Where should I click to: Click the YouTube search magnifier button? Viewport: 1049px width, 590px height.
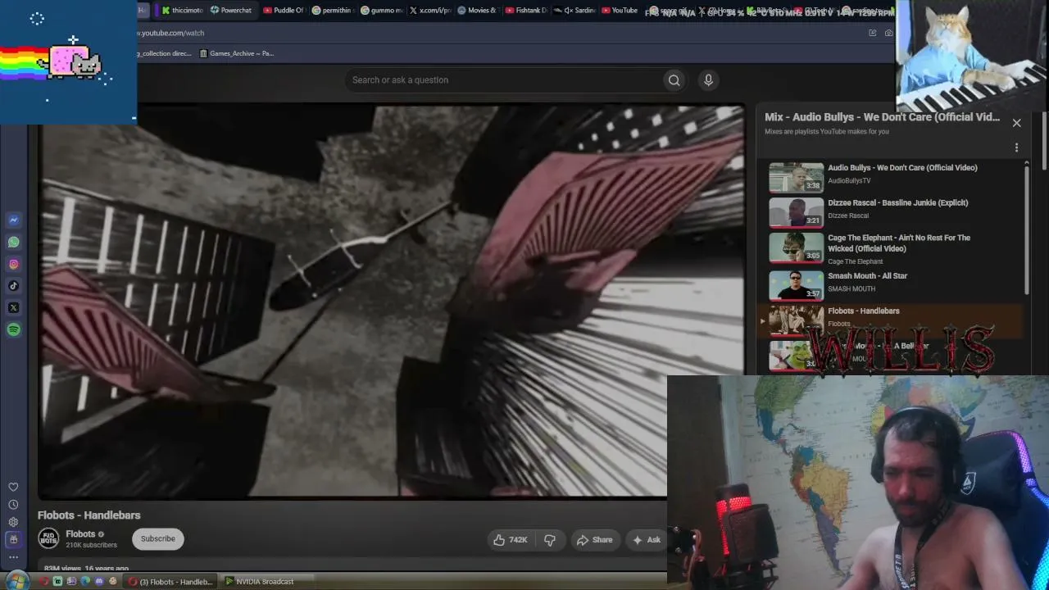[674, 79]
